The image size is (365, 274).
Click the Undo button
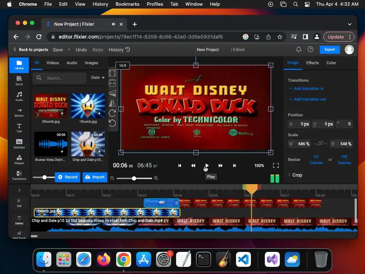[x=81, y=50]
